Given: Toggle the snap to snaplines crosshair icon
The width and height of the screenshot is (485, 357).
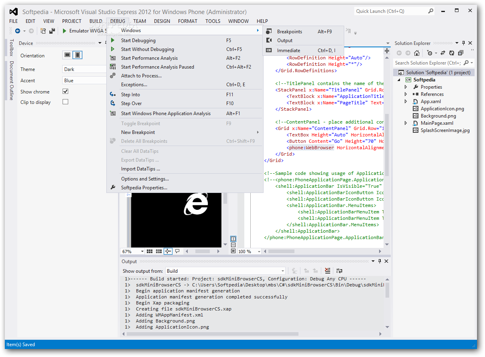Looking at the screenshot, I should point(168,251).
